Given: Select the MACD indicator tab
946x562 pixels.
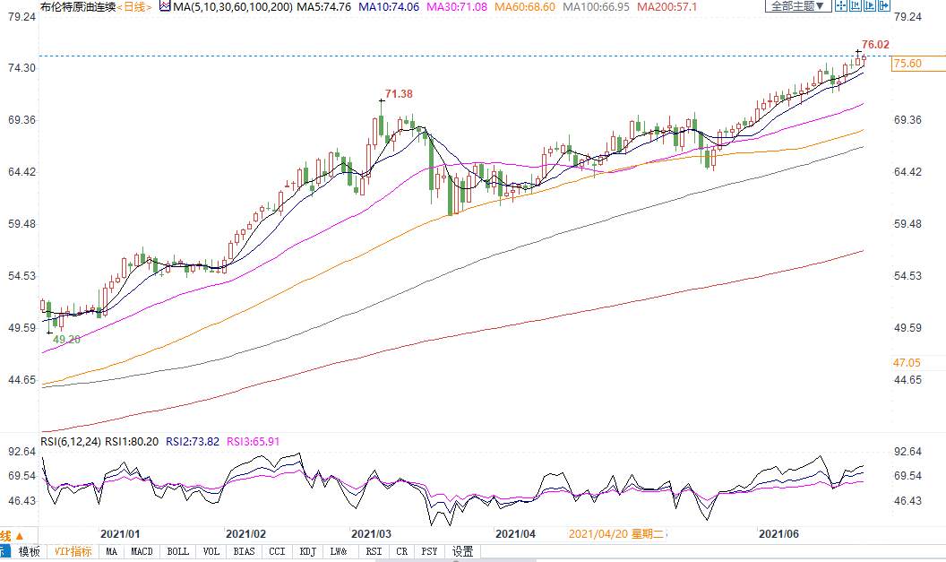Looking at the screenshot, I should (142, 551).
